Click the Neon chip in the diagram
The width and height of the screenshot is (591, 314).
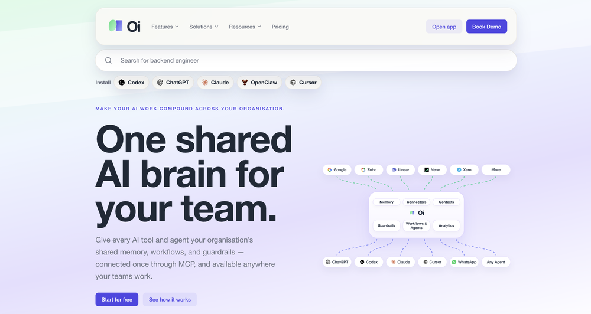(x=433, y=170)
